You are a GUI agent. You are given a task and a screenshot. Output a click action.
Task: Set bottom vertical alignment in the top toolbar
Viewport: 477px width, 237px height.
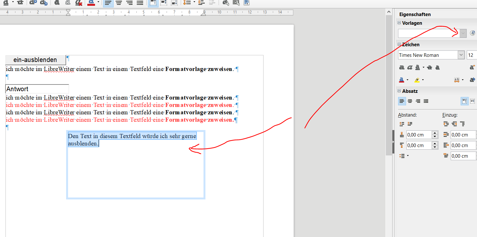[x=174, y=3]
